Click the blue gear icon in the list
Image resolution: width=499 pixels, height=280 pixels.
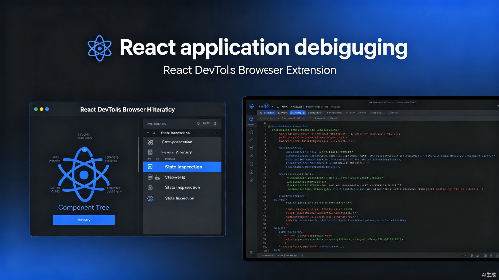[x=150, y=198]
